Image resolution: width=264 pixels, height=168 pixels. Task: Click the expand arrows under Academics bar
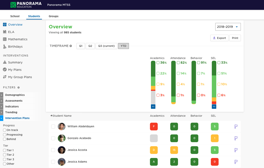tap(153, 107)
